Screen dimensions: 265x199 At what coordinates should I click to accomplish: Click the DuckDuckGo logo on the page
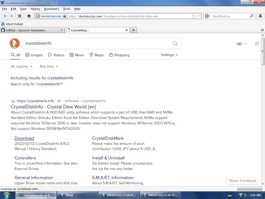tap(15, 43)
